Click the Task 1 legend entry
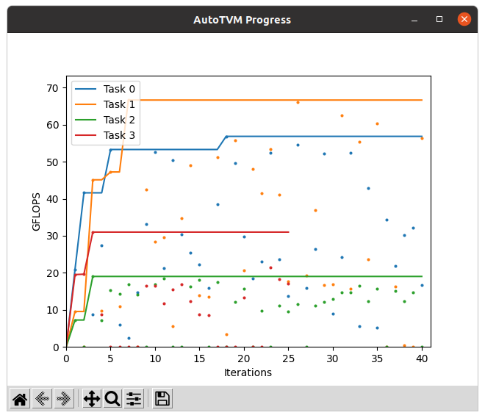The width and height of the screenshot is (485, 418). [x=105, y=104]
